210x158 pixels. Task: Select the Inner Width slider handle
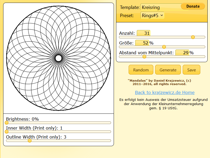7,132
